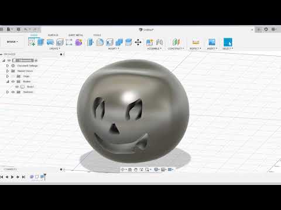This screenshot has height=210, width=281.
Task: Click the Measure ruler icon
Action: pos(196,42)
